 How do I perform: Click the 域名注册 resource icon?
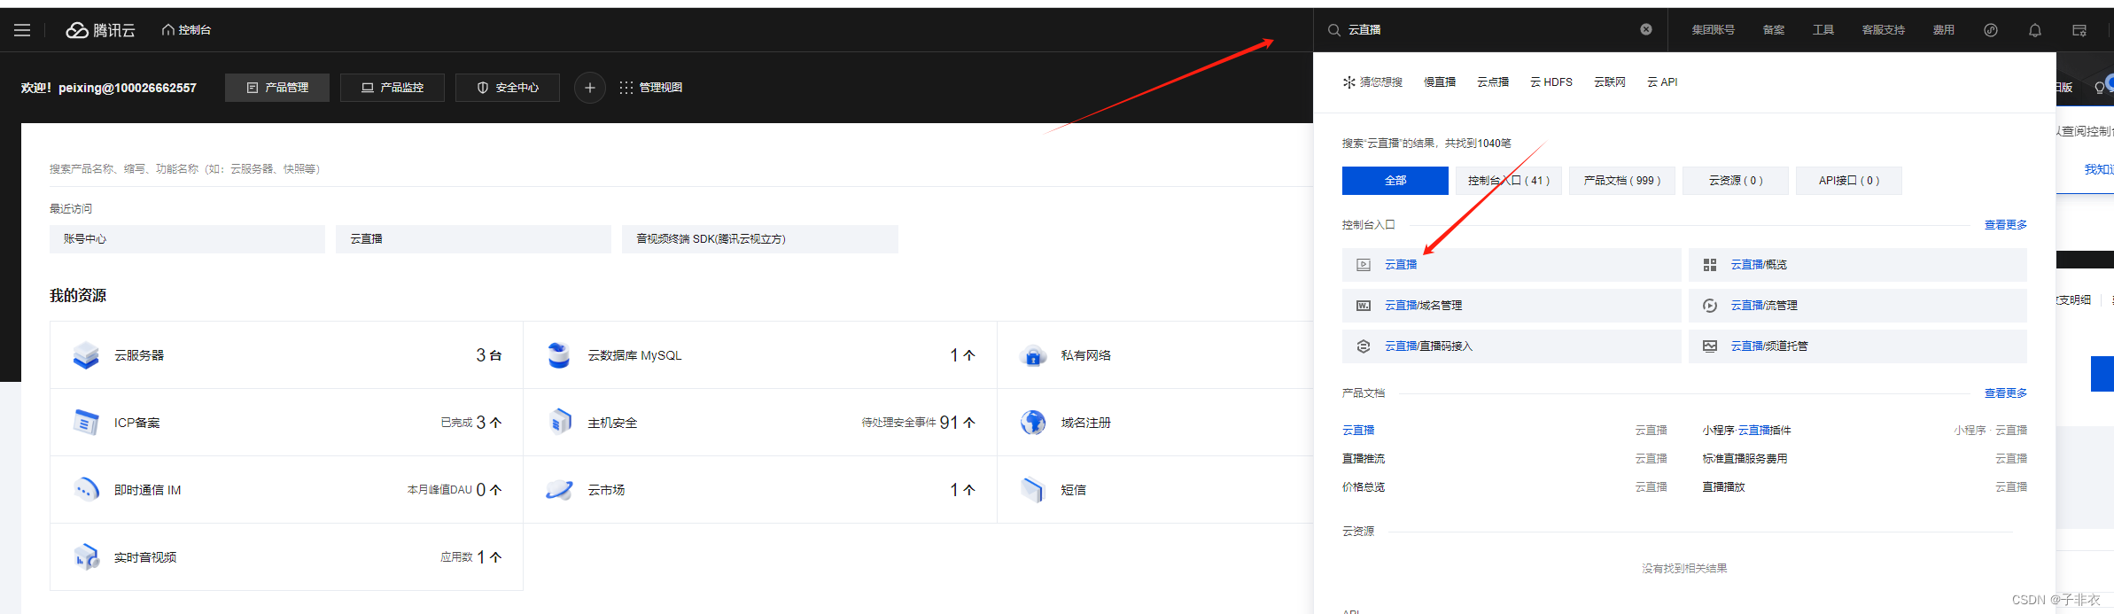1033,423
